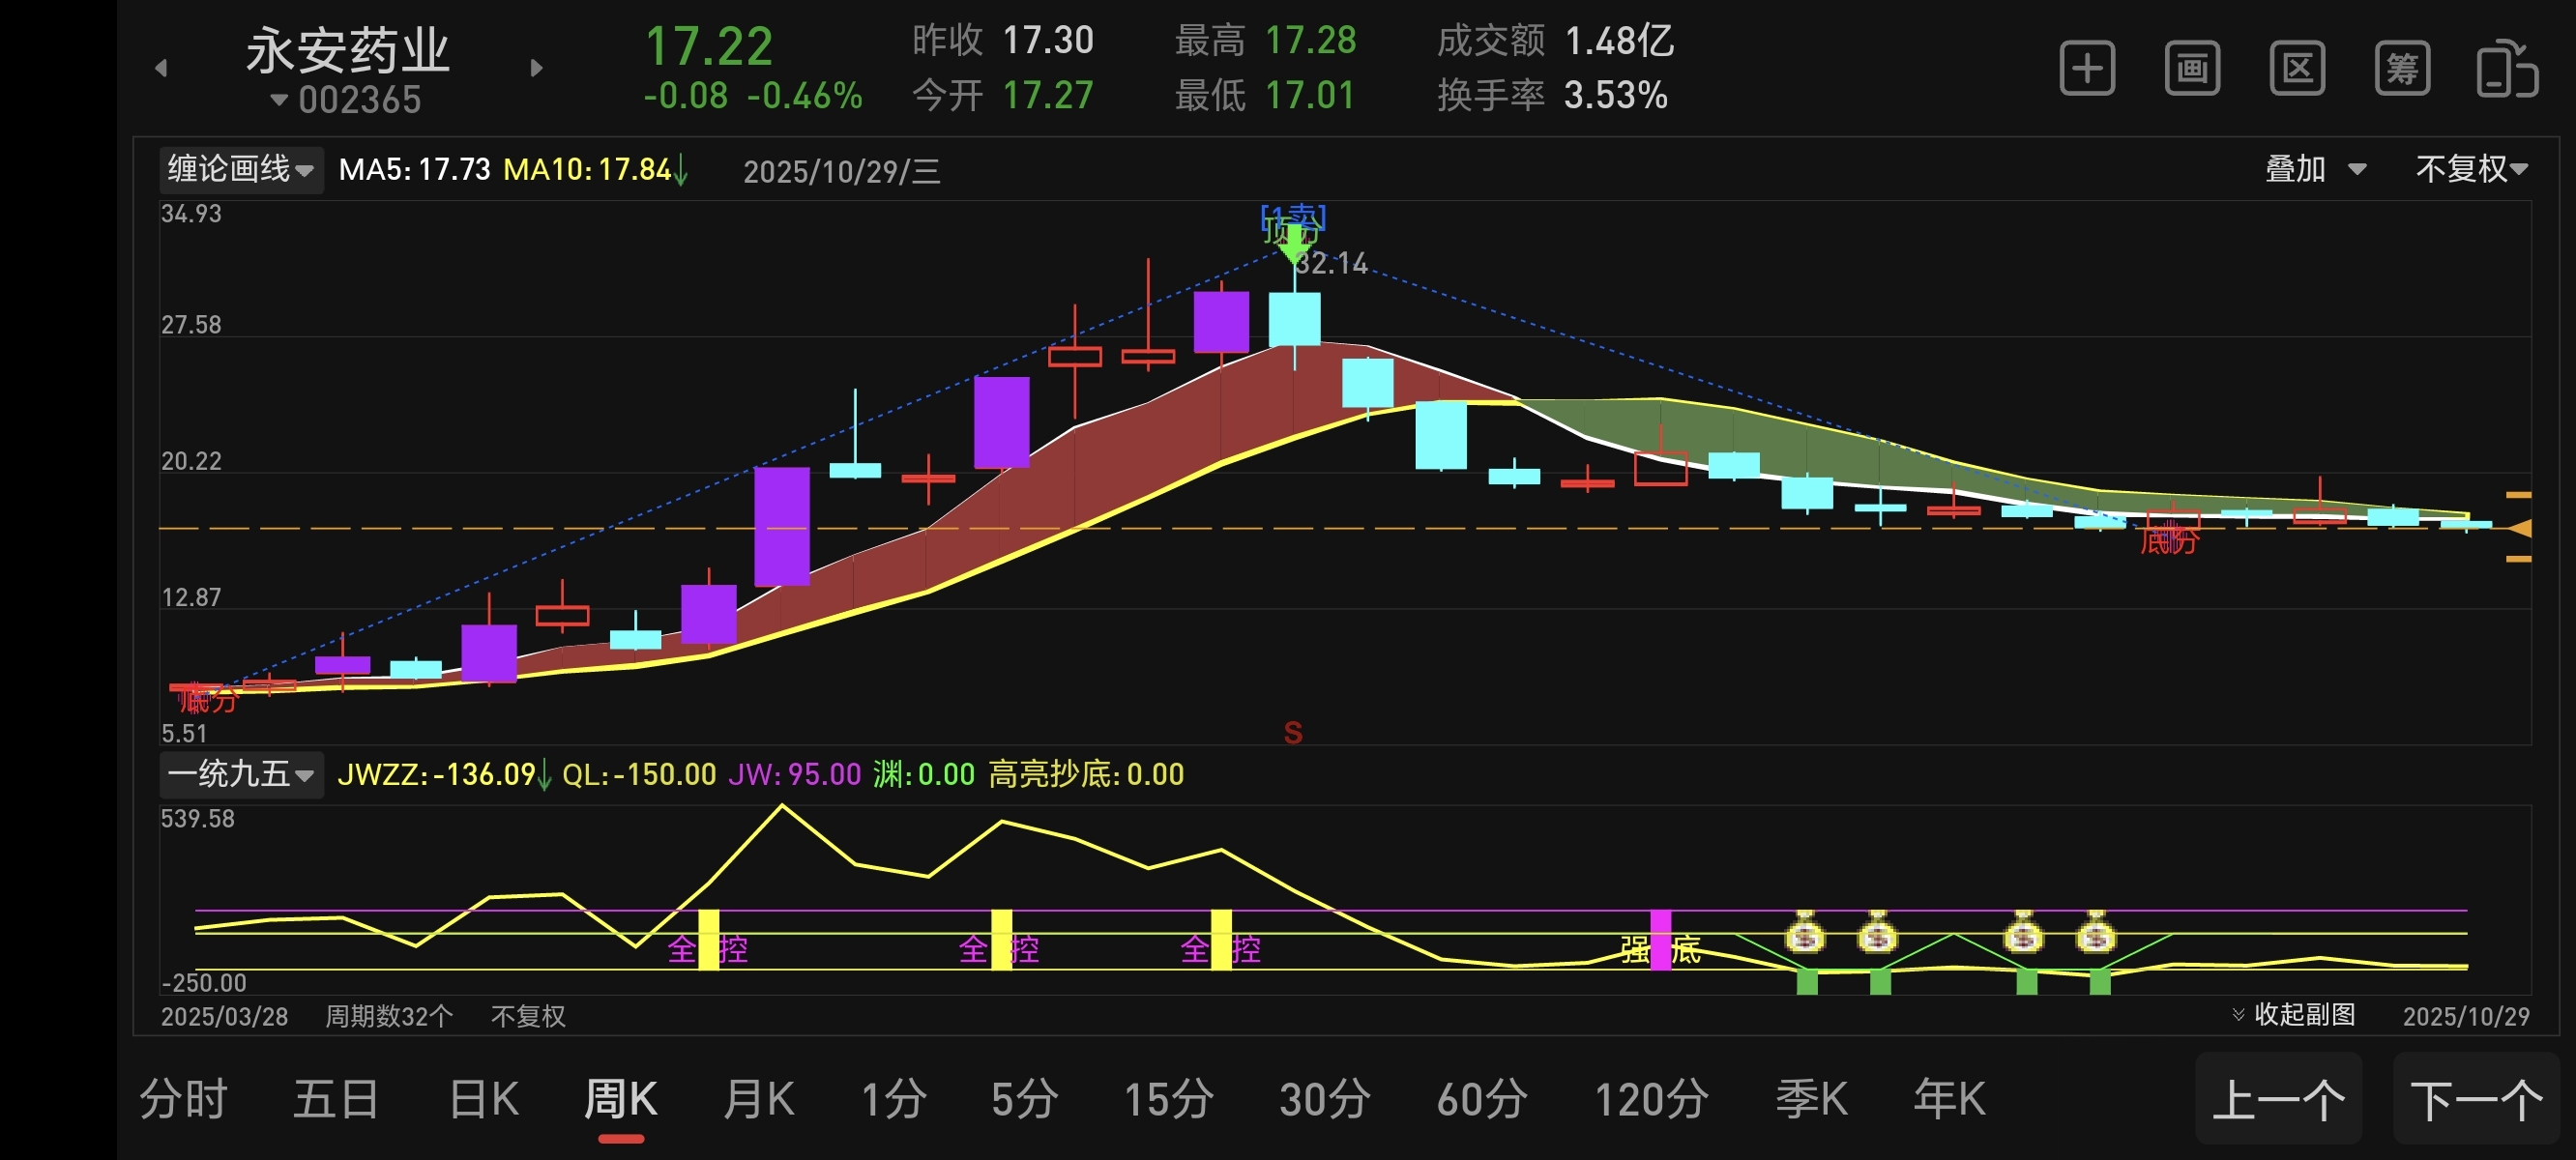This screenshot has width=2576, height=1160.
Task: Click the landscape/portrait screen rotate icon
Action: point(2506,69)
